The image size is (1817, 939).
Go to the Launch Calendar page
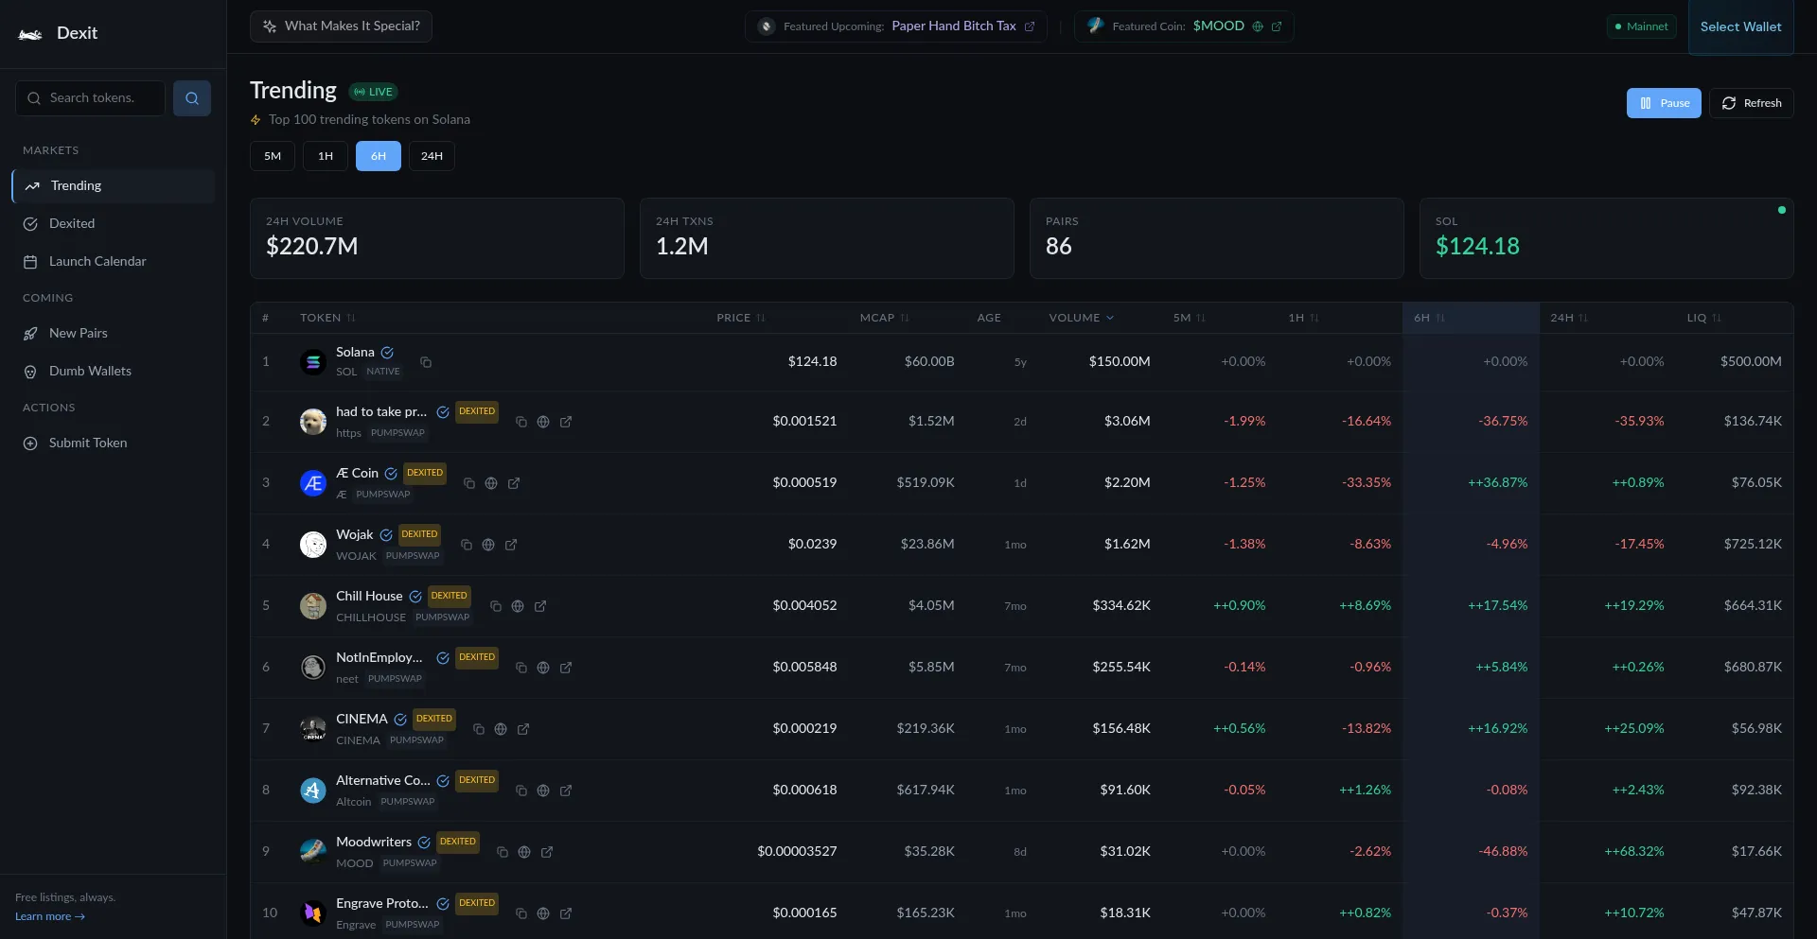point(97,262)
